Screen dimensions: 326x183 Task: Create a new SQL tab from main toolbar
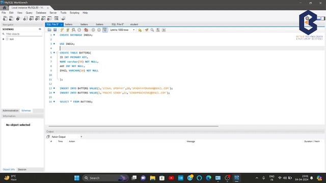click(5, 18)
